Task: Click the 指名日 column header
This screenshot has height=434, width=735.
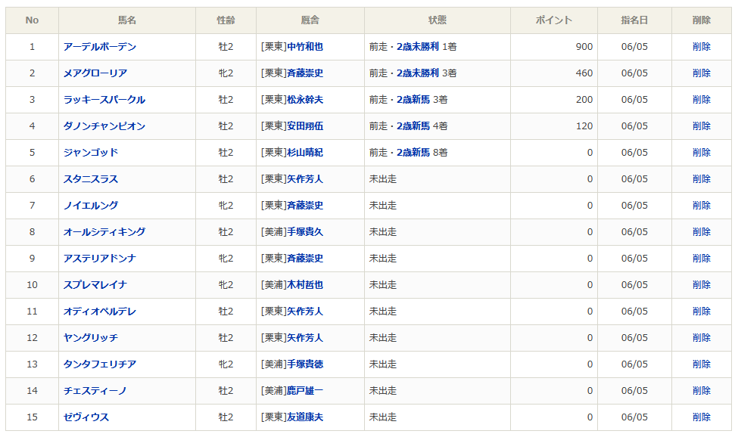Action: 634,20
